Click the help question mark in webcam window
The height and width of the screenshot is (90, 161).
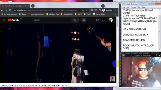(156, 55)
